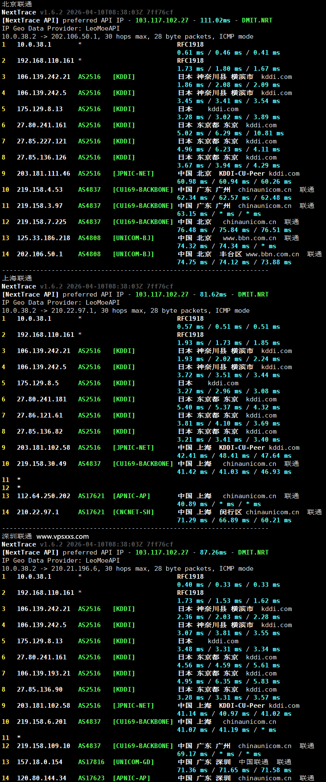The width and height of the screenshot is (326, 782).
Task: Click the 上海联通 section heading
Action: click(x=17, y=278)
